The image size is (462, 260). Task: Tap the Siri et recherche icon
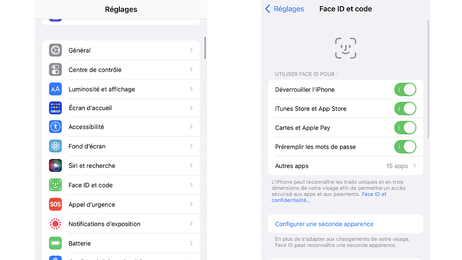point(55,166)
